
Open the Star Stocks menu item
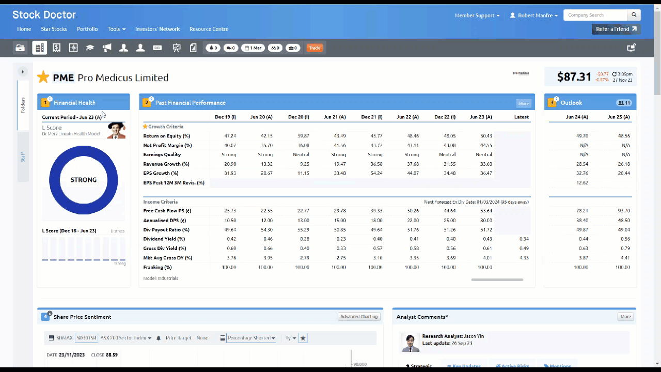(x=54, y=29)
